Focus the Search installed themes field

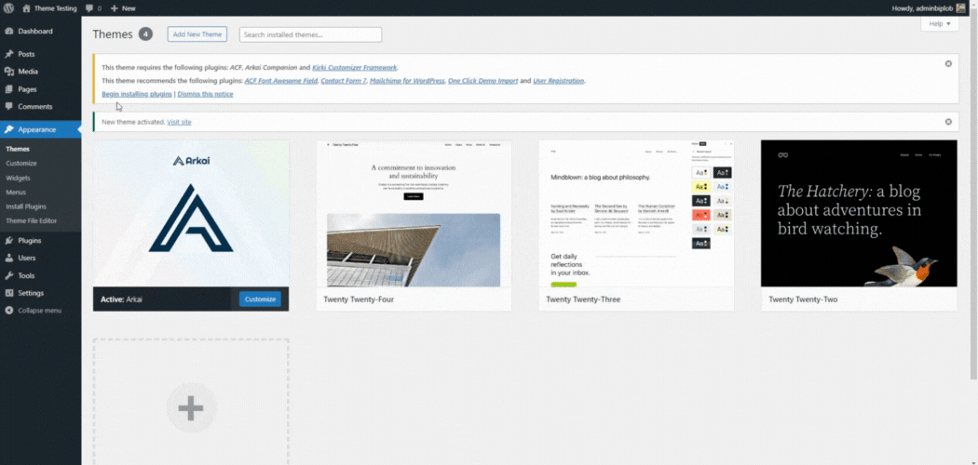tap(310, 34)
